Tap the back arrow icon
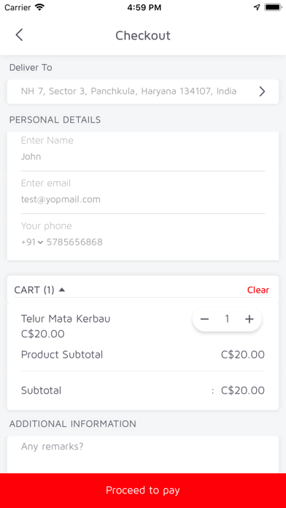Viewport: 286px width, 508px height. tap(20, 35)
